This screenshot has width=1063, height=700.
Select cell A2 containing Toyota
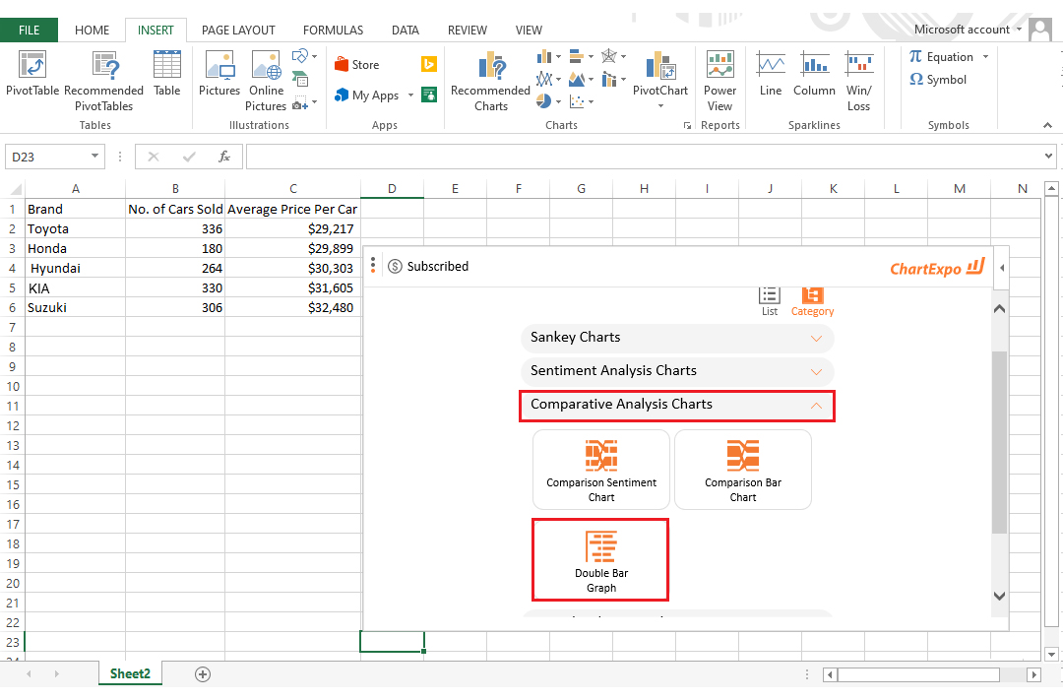point(75,228)
